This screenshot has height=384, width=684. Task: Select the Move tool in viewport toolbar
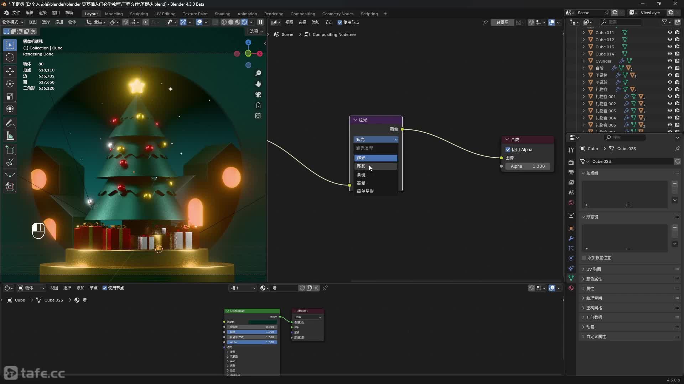(x=10, y=71)
